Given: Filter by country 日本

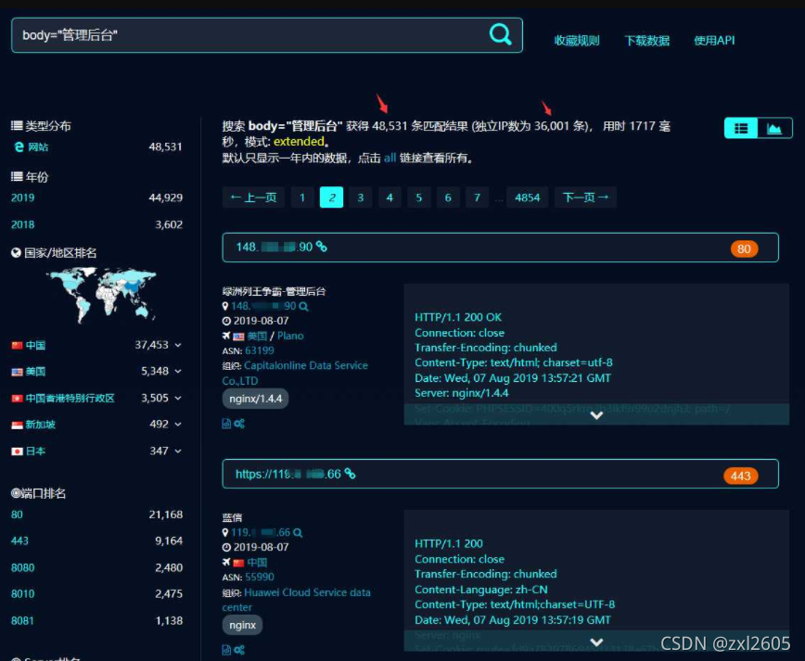Looking at the screenshot, I should click(x=35, y=451).
